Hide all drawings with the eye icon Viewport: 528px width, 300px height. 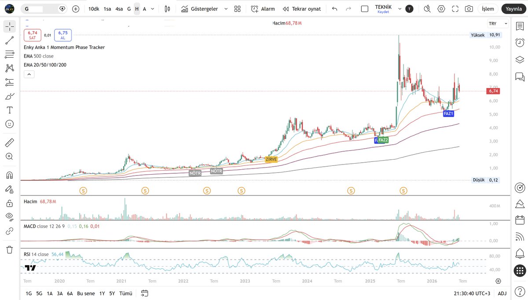point(10,217)
